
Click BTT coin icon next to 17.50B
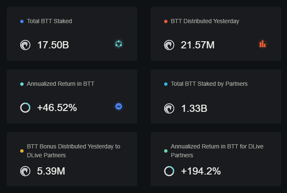point(25,45)
